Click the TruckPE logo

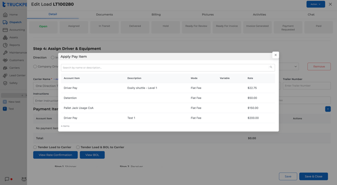click(x=15, y=5)
